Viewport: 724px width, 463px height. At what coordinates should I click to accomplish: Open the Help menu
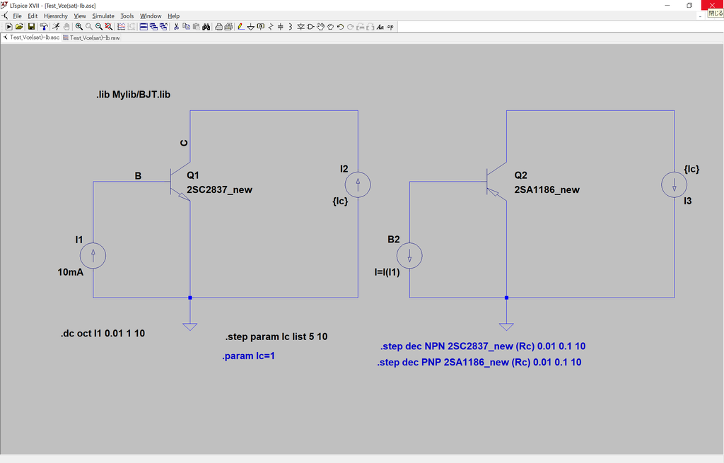174,16
